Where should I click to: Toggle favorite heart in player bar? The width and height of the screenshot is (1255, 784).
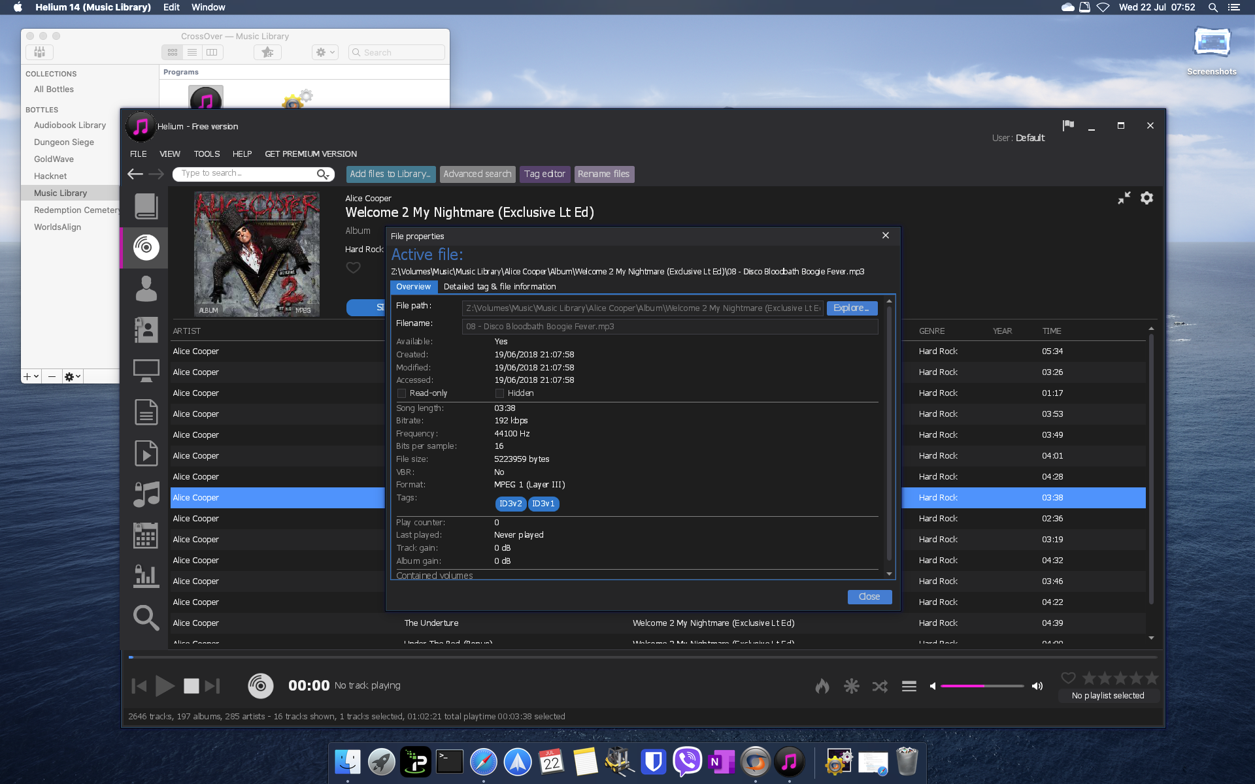point(1068,678)
